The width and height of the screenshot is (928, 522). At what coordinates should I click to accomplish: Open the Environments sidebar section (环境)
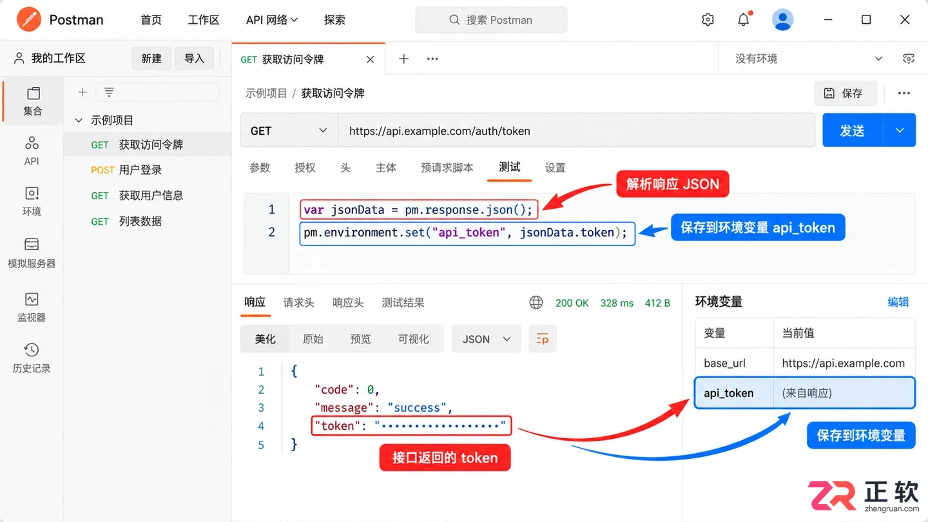click(x=32, y=201)
